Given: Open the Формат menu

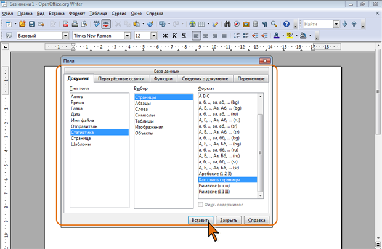Looking at the screenshot, I should pos(77,13).
